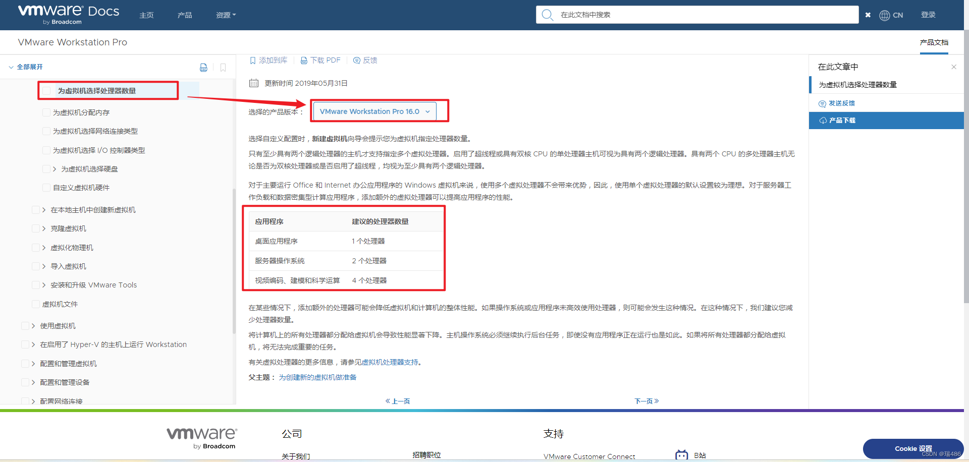Open the 反馈 feedback option
Viewport: 969px width, 462px height.
(365, 60)
